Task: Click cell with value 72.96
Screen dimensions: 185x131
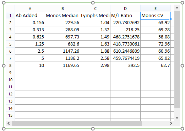Action: (156, 44)
